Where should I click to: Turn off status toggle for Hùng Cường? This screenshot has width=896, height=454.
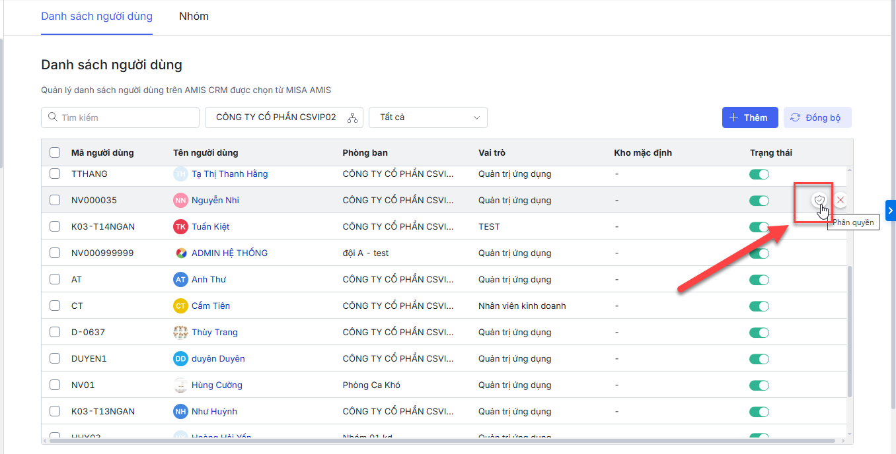pos(759,385)
